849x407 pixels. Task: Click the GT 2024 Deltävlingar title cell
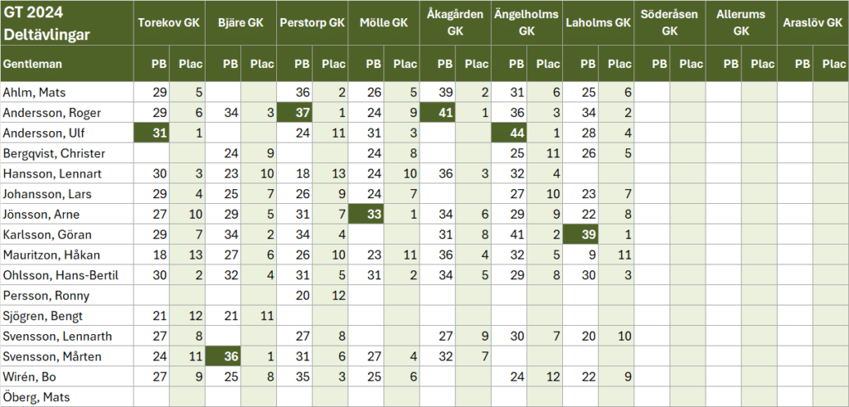[67, 22]
